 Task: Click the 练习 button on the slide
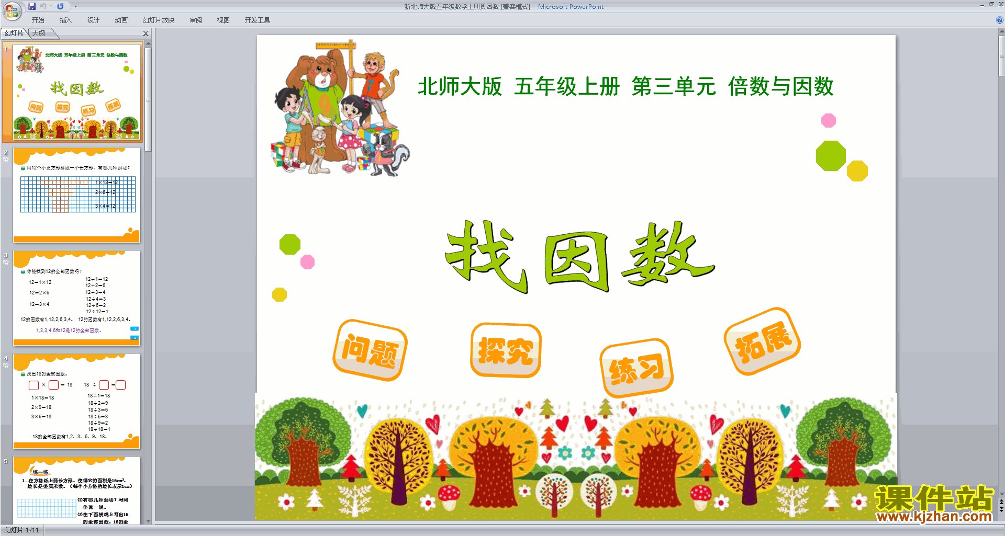pyautogui.click(x=636, y=368)
